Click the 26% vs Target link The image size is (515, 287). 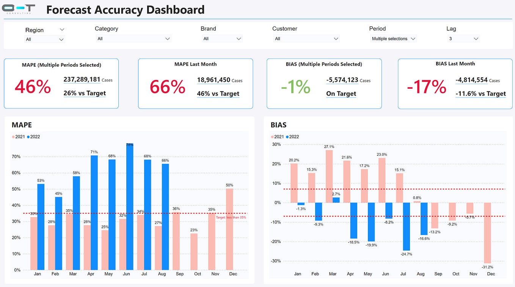point(84,93)
